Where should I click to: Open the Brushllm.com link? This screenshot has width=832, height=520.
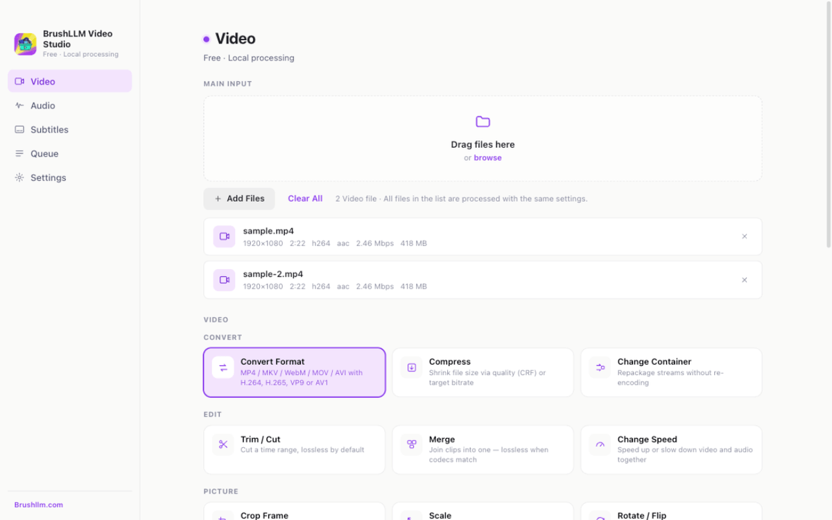39,505
